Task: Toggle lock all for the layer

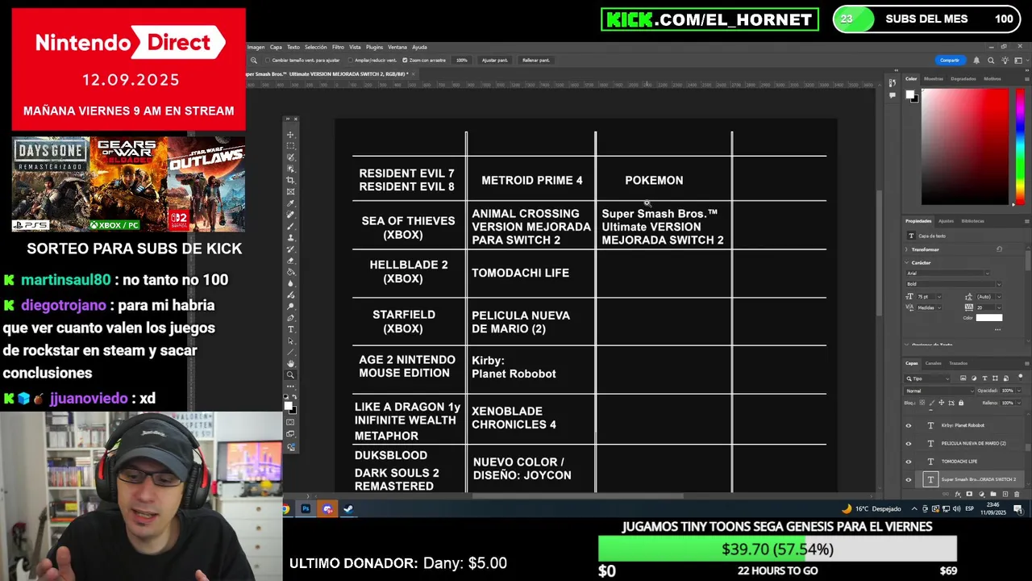Action: 961,403
